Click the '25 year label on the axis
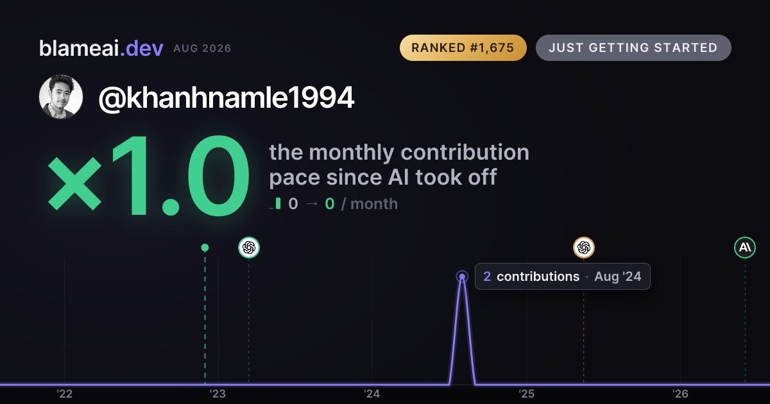Screen dimensions: 770x404 coord(527,394)
